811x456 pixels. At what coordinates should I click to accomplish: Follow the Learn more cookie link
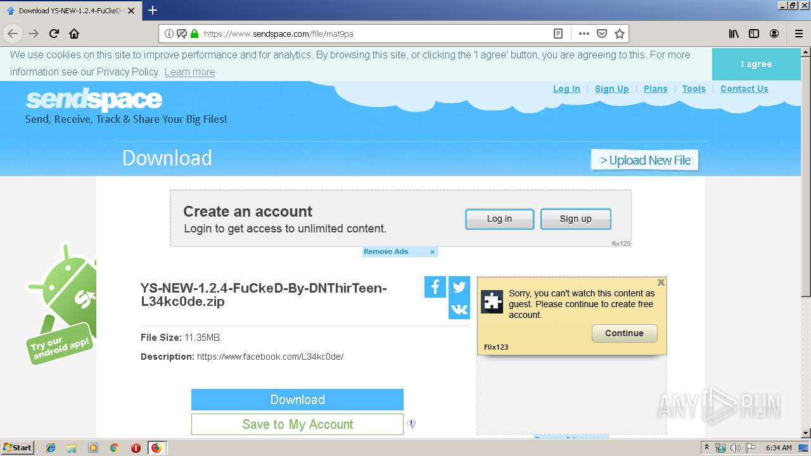coord(189,72)
